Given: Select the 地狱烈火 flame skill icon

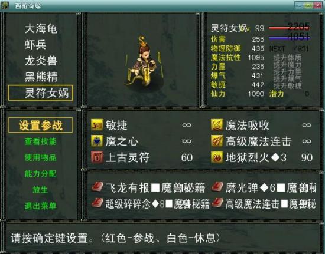Looking at the screenshot, I should point(217,157).
